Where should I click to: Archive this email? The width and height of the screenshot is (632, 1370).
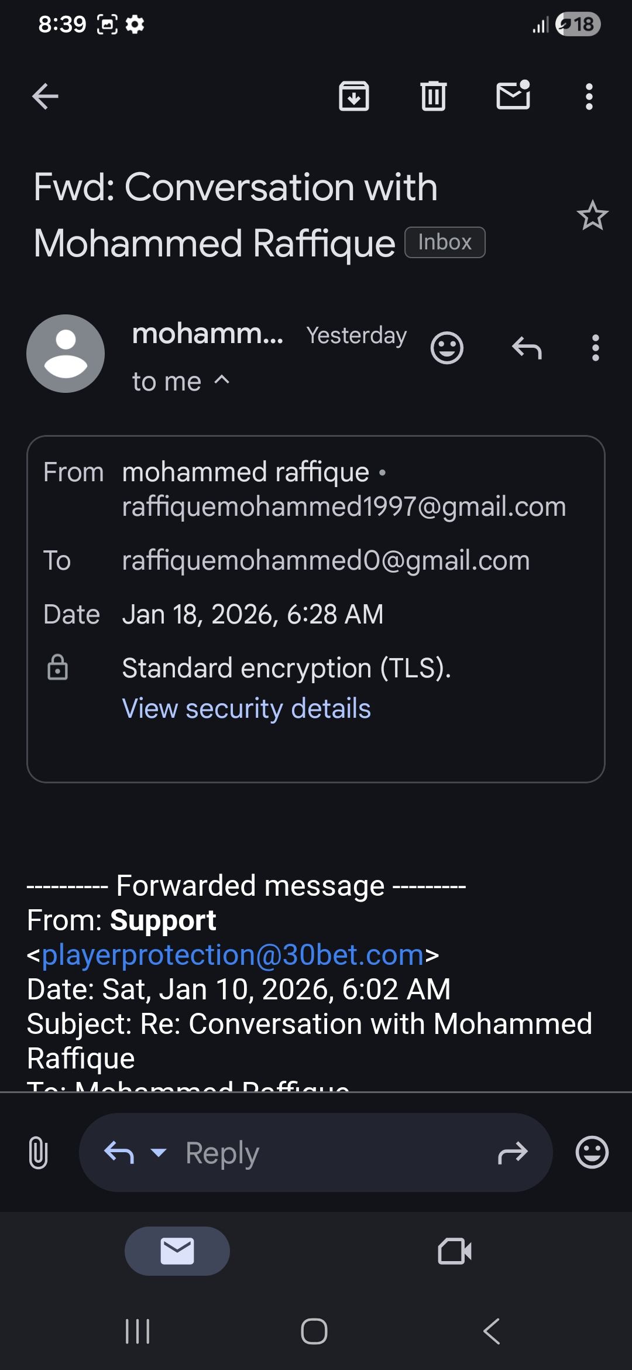click(x=354, y=97)
